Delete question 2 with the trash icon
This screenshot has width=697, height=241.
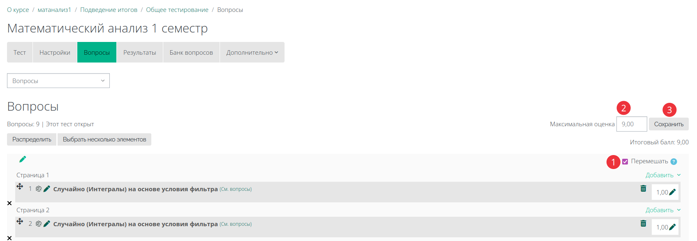pyautogui.click(x=643, y=223)
